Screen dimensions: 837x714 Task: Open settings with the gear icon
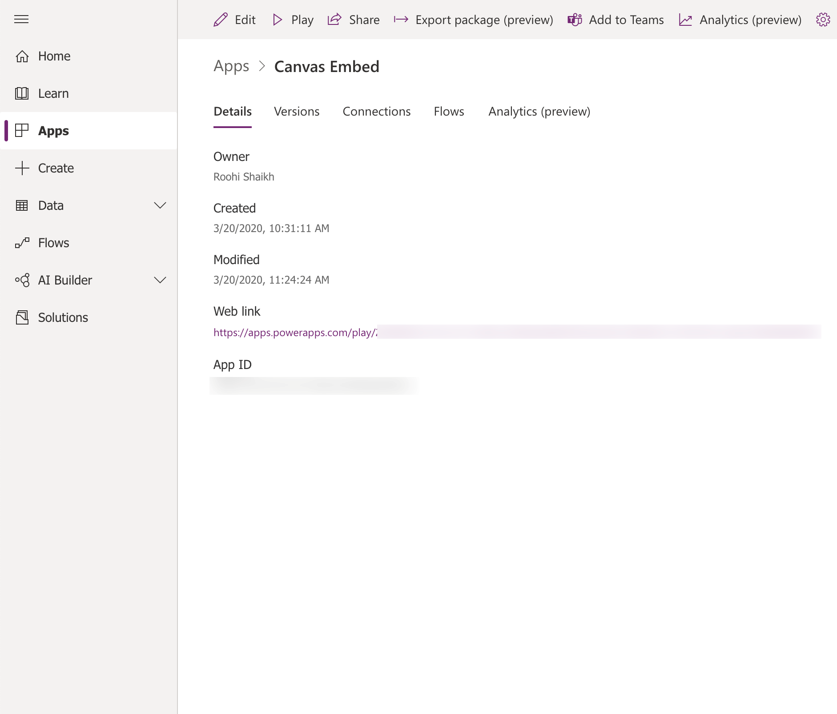click(823, 20)
